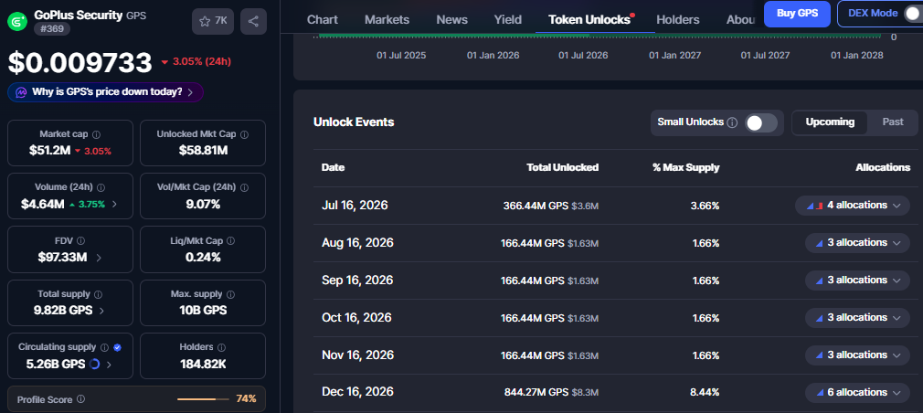Viewport: 923px width, 413px height.
Task: Click the share icon button
Action: 253,21
